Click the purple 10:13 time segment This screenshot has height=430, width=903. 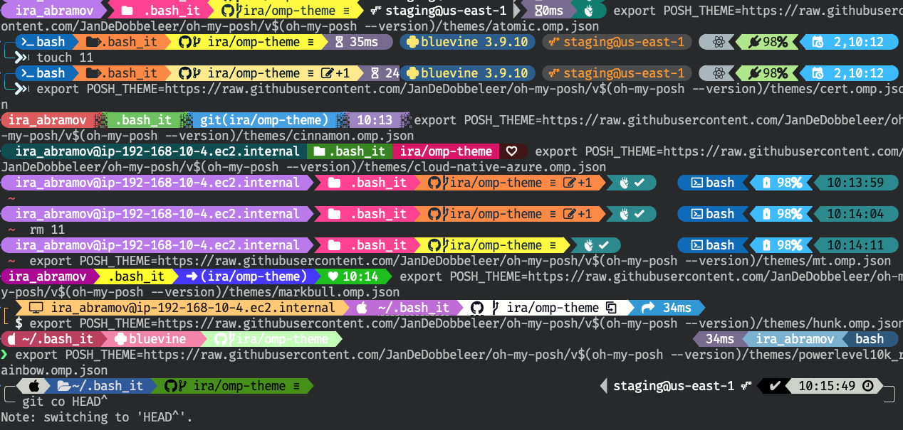(374, 120)
